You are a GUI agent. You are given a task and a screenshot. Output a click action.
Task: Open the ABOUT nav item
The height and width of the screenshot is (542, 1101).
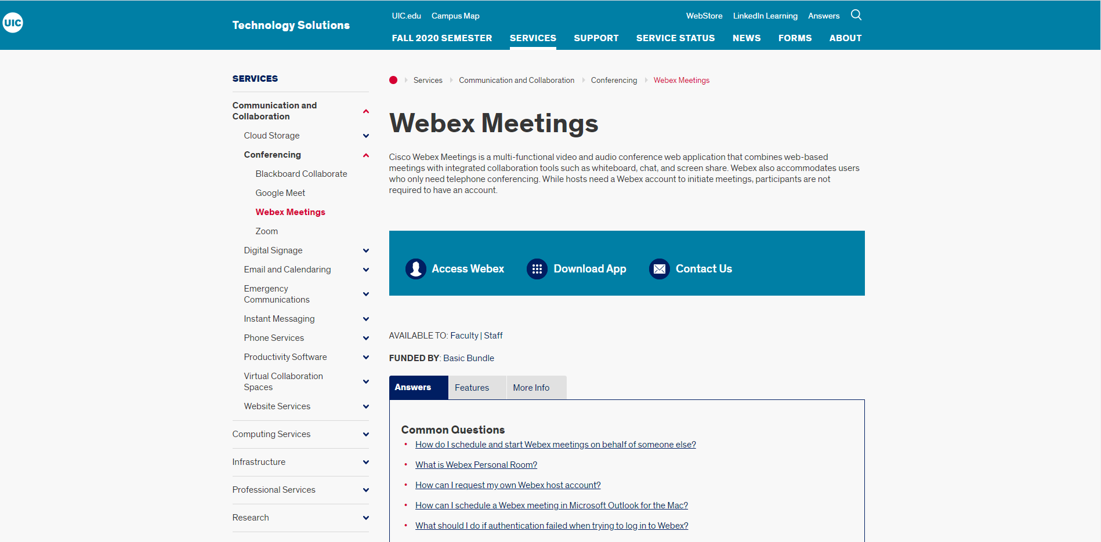[846, 38]
